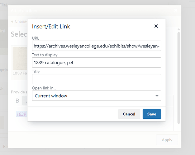This screenshot has height=155, width=195.
Task: Close the Attach an Item panel
Action: tap(176, 10)
